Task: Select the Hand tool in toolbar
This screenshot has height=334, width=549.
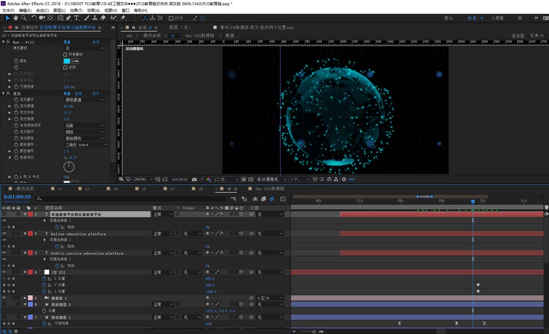Action: pyautogui.click(x=16, y=18)
